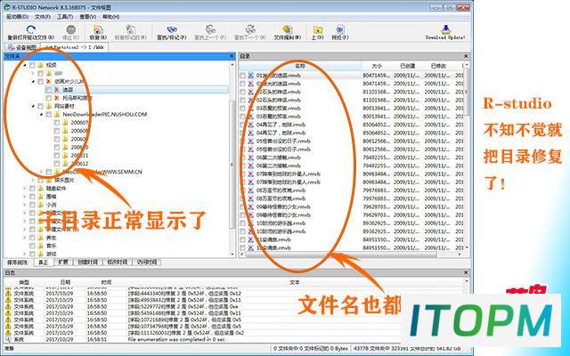Click the 恢复 recover toolbar icon

click(98, 29)
